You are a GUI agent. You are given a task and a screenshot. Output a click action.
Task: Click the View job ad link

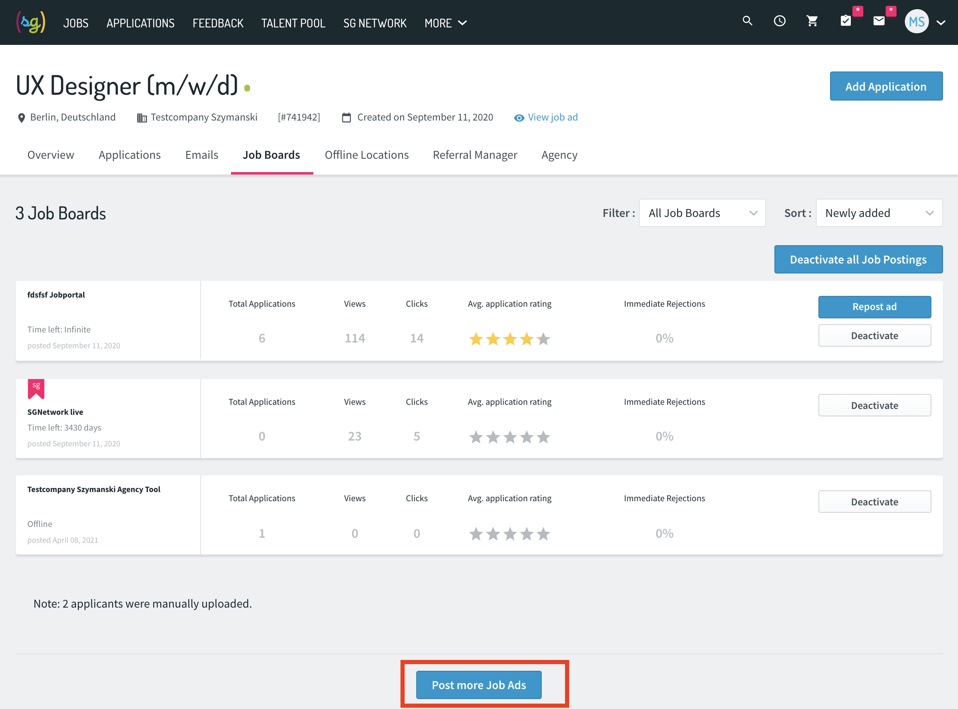click(553, 117)
